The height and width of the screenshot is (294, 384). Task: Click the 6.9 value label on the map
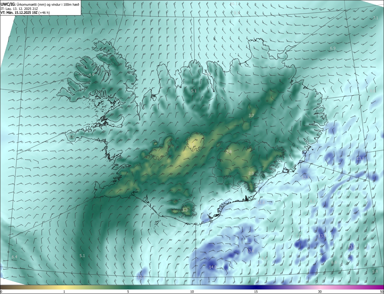tap(333, 48)
